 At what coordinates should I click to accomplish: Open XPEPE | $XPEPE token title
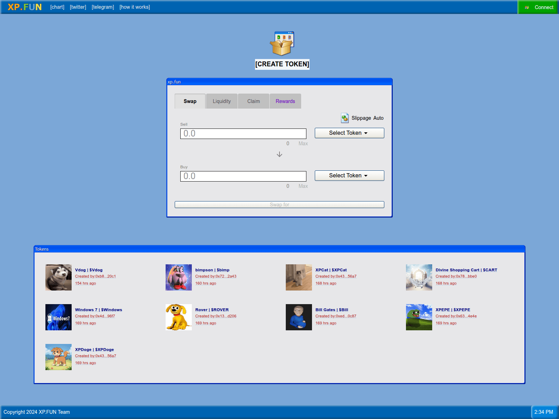point(453,310)
